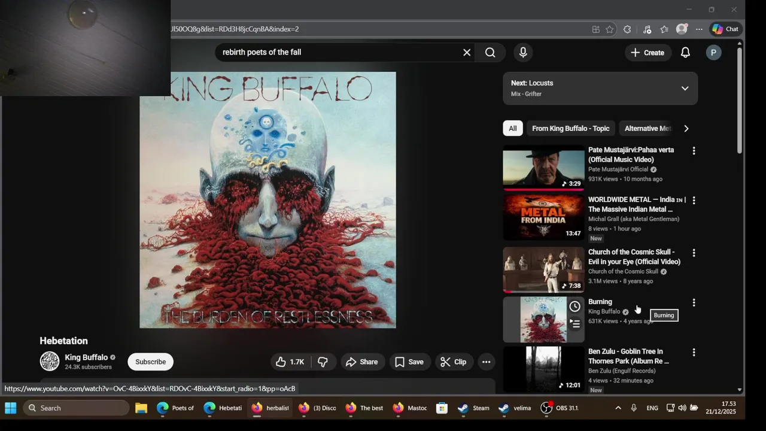Subscribe to King Buffalo channel
This screenshot has height=431, width=766.
pos(150,362)
